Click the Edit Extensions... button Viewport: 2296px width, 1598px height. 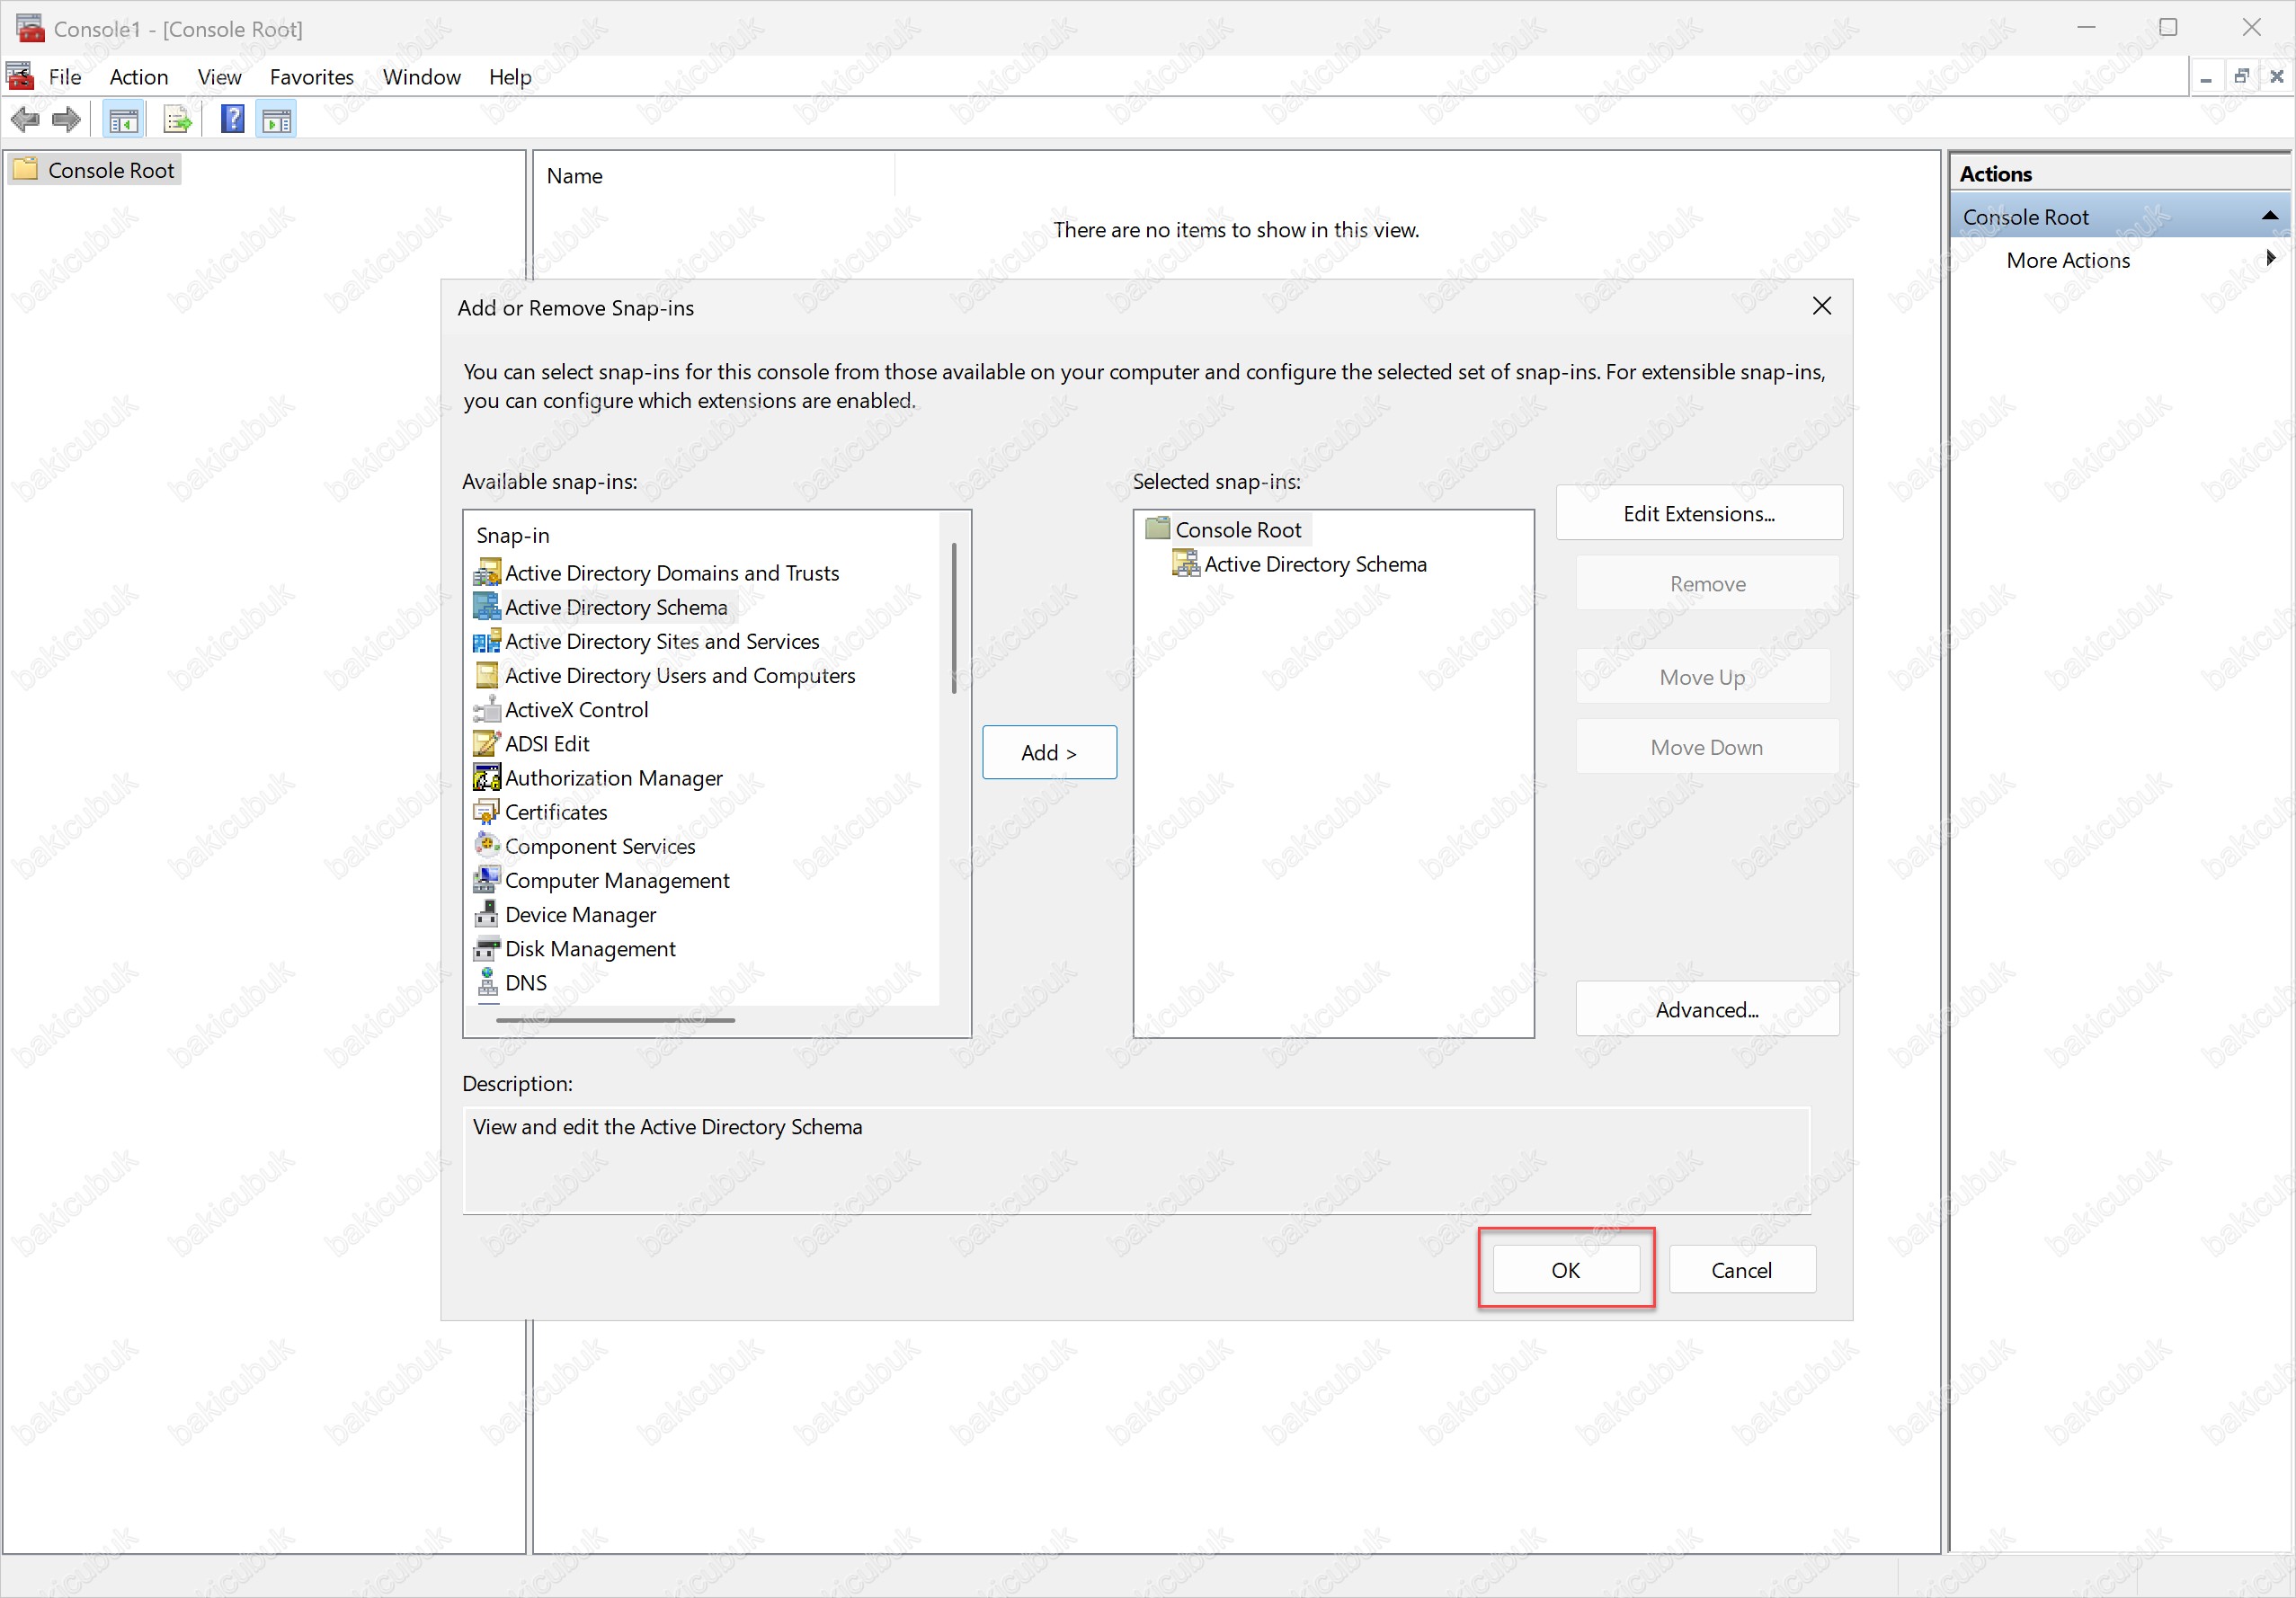[1699, 513]
